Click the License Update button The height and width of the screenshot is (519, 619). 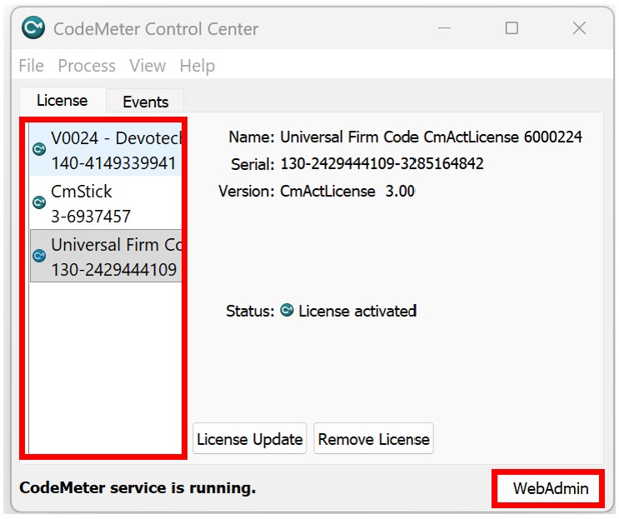click(x=250, y=439)
